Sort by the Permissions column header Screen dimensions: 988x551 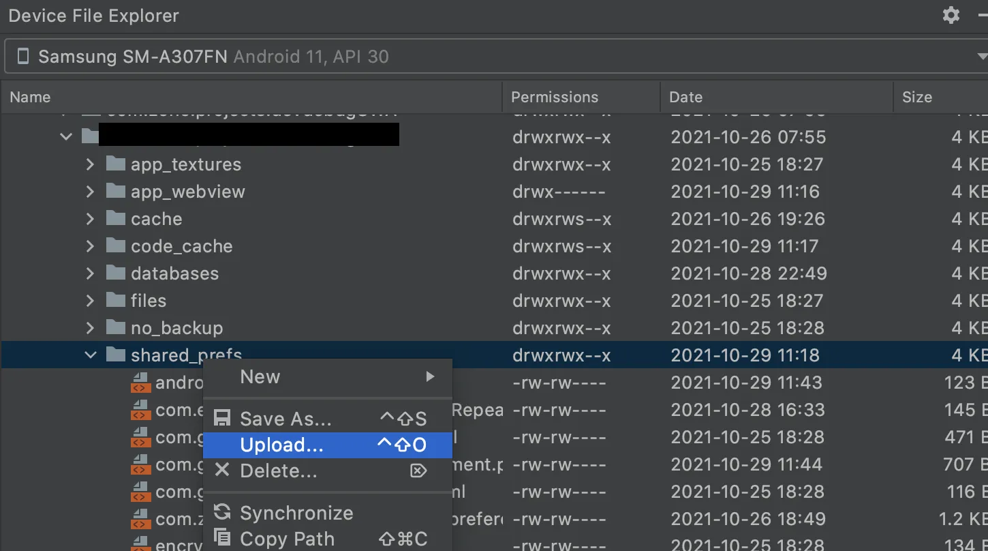[555, 97]
